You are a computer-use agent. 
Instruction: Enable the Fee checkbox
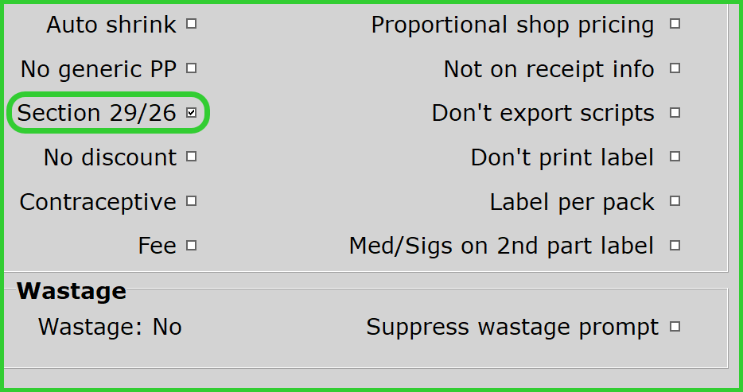tap(191, 246)
